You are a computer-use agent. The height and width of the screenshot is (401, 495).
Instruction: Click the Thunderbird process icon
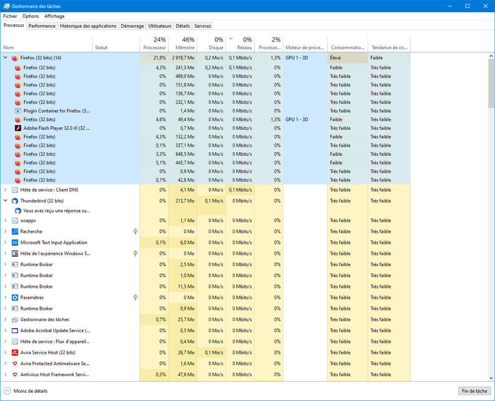pyautogui.click(x=15, y=201)
